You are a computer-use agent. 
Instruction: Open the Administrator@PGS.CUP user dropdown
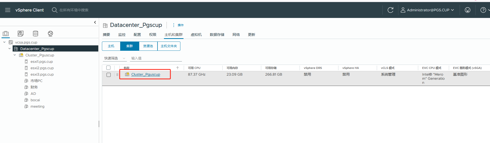pos(427,10)
